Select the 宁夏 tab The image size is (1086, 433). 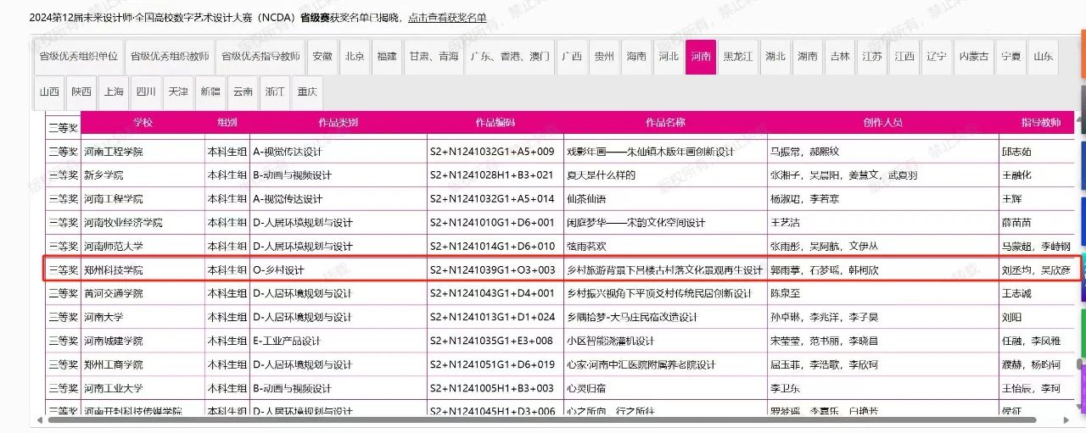click(x=1011, y=57)
